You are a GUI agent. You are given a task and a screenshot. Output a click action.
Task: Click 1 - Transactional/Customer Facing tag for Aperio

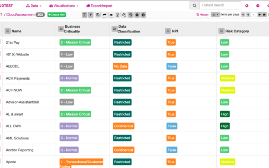point(81,163)
